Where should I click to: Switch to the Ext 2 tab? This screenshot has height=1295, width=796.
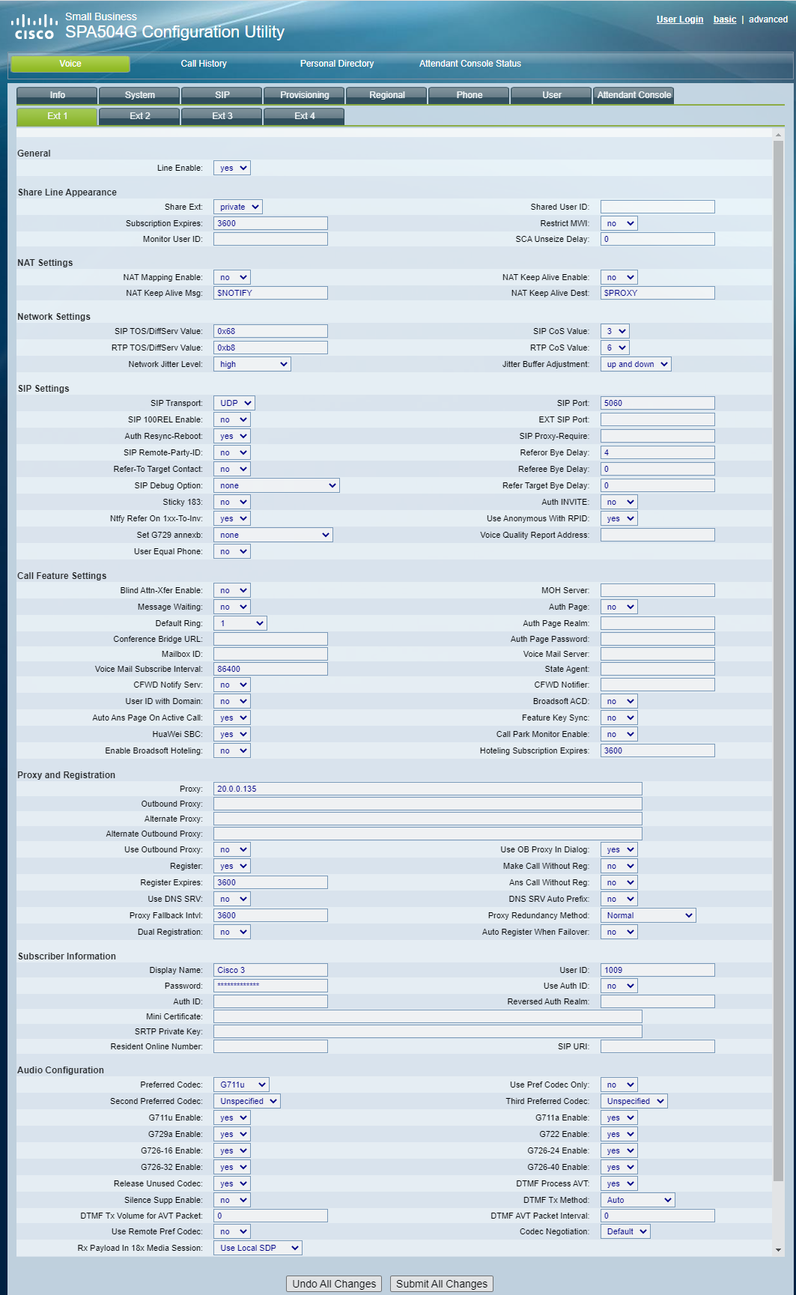139,116
